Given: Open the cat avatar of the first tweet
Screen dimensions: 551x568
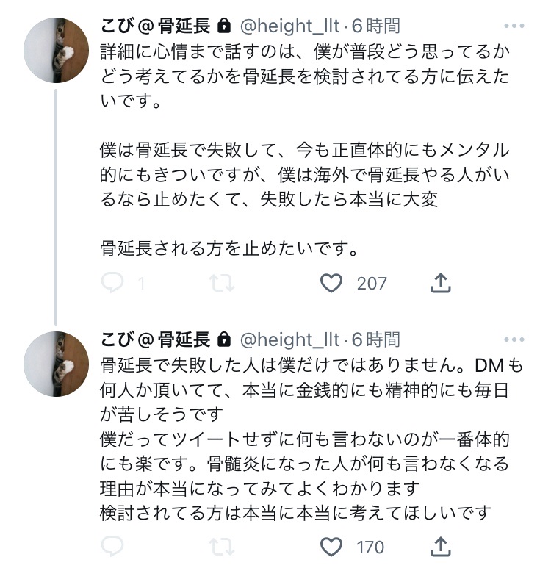Looking at the screenshot, I should coord(57,50).
